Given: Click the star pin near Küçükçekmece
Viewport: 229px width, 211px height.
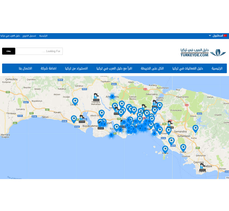Looking at the screenshot, I should coord(117,128).
